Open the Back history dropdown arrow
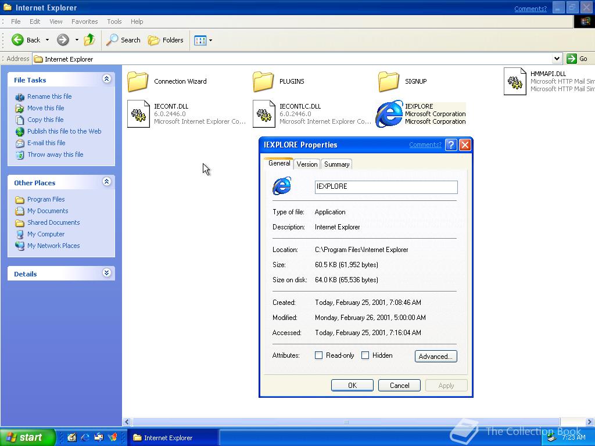The image size is (595, 446). click(47, 40)
